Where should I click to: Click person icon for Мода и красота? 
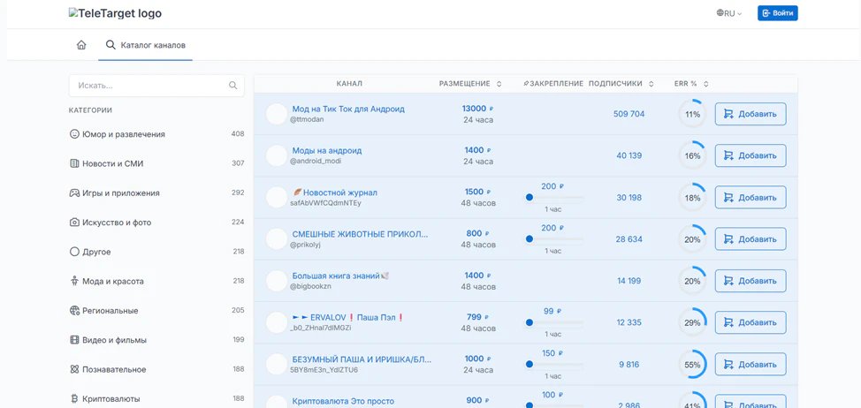pos(74,281)
